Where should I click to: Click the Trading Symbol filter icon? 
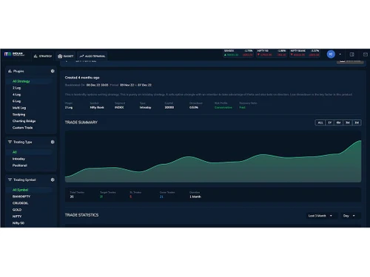10,179
